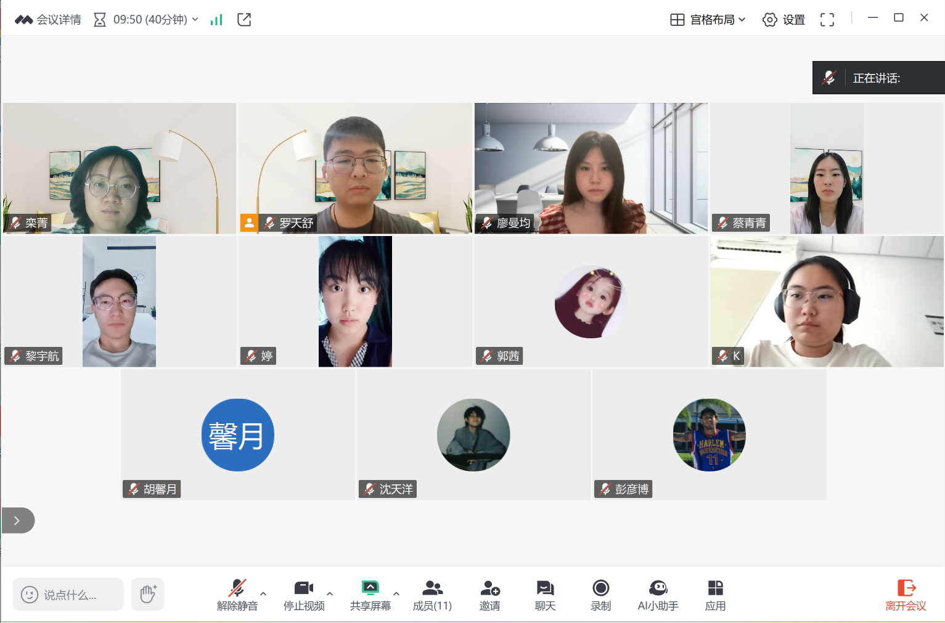Viewport: 945px width, 623px height.
Task: Expand the meeting timer dropdown arrow
Action: [x=195, y=19]
